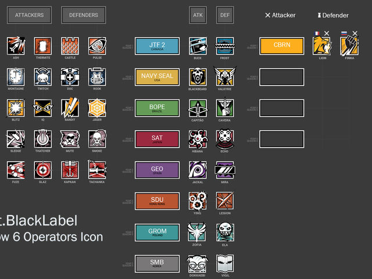Image resolution: width=372 pixels, height=279 pixels.
Task: Click the orange CBRN unit banner
Action: [282, 46]
